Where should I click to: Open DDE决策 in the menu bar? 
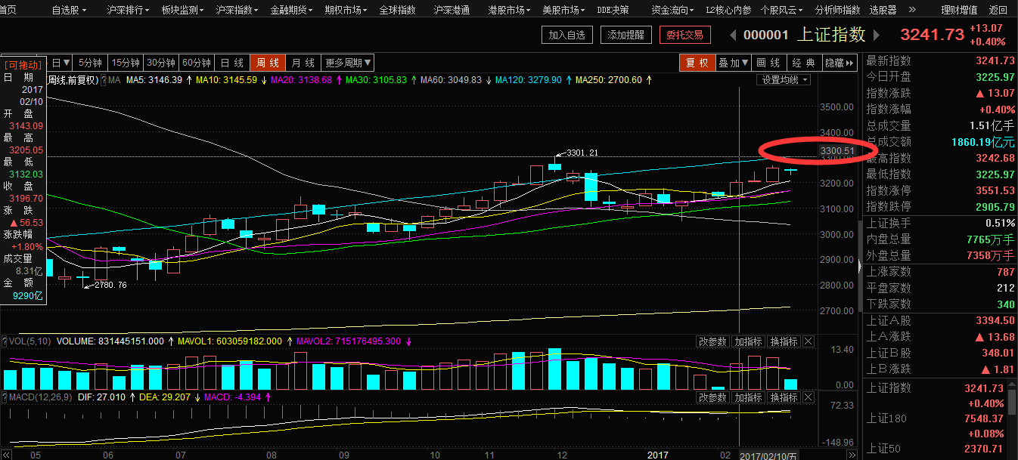(x=613, y=10)
